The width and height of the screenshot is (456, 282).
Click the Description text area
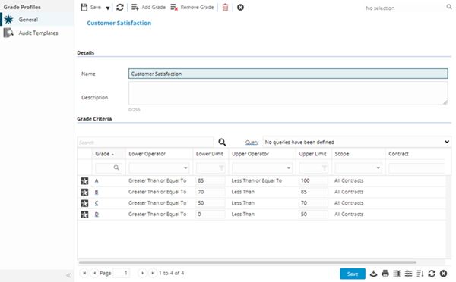point(288,93)
